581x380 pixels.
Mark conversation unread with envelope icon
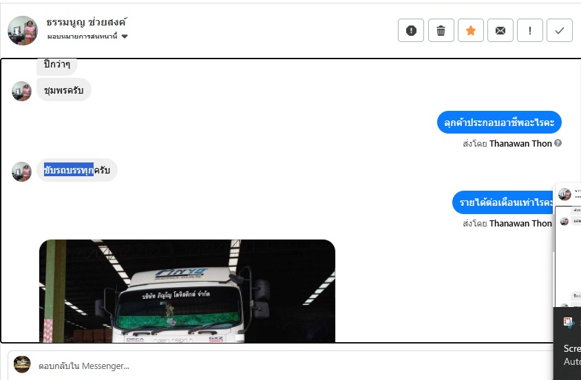500,30
